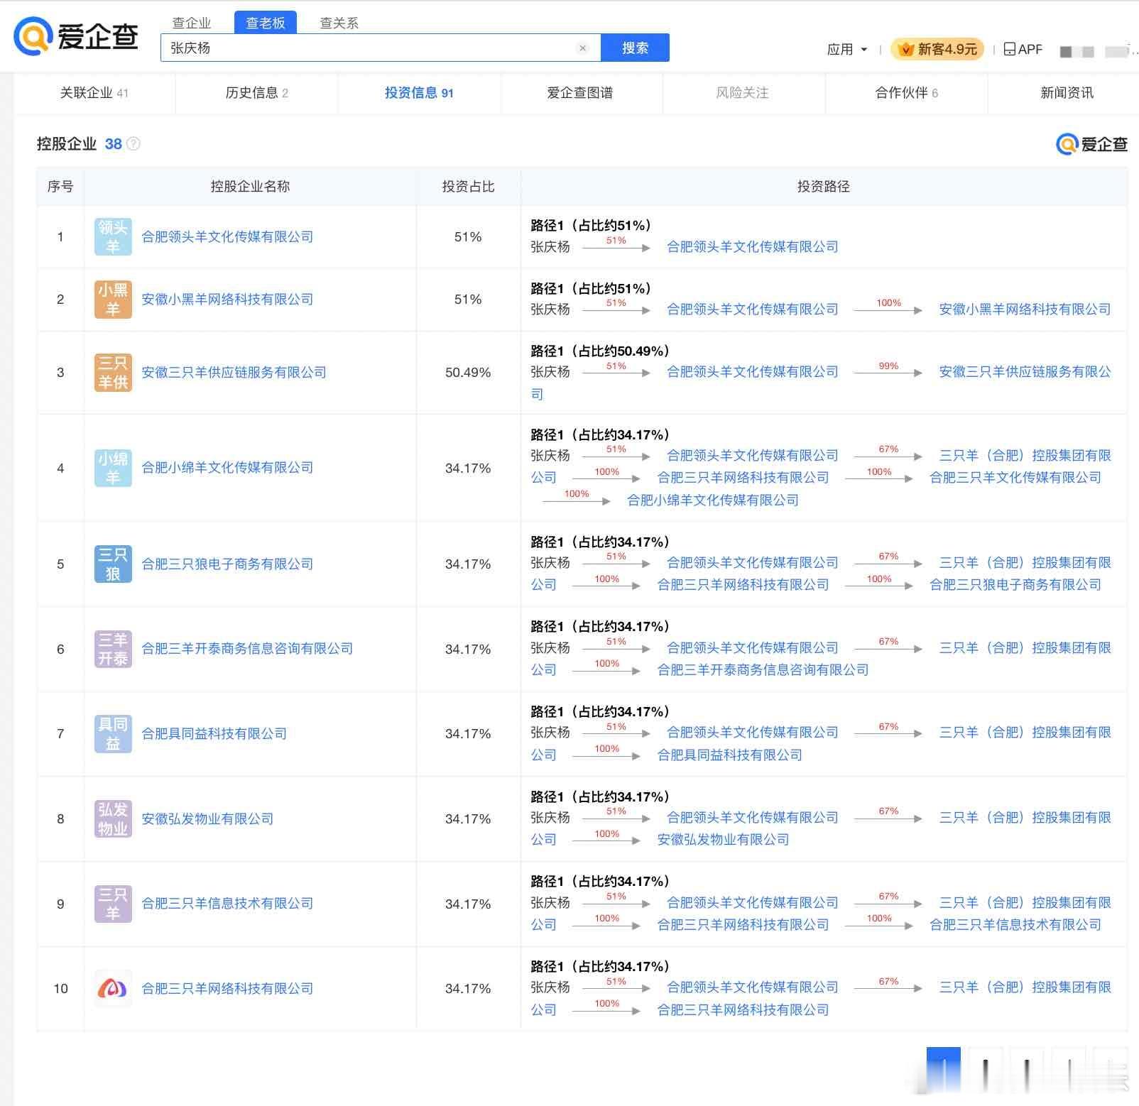Click the 爱企查 logo at top left
Viewport: 1139px width, 1106px height.
pyautogui.click(x=76, y=36)
